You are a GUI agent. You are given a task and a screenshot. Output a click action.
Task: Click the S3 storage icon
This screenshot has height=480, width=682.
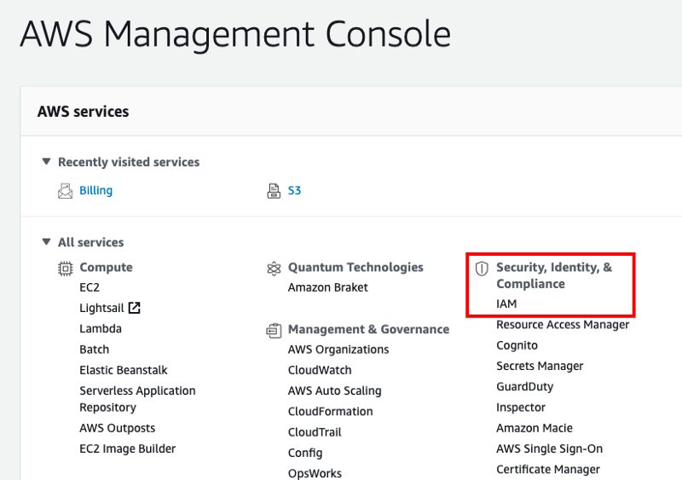274,191
